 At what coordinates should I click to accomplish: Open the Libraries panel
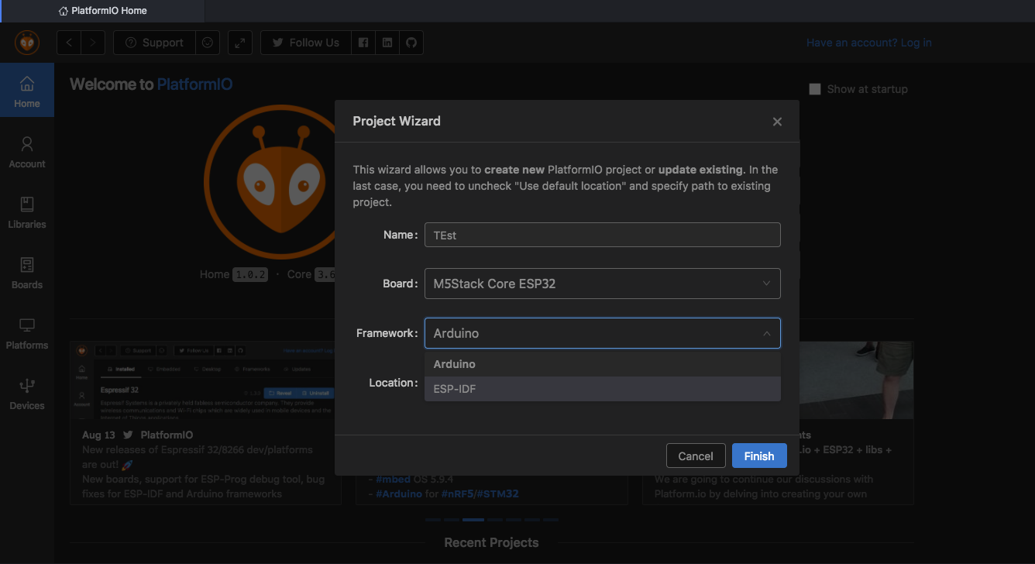[27, 211]
